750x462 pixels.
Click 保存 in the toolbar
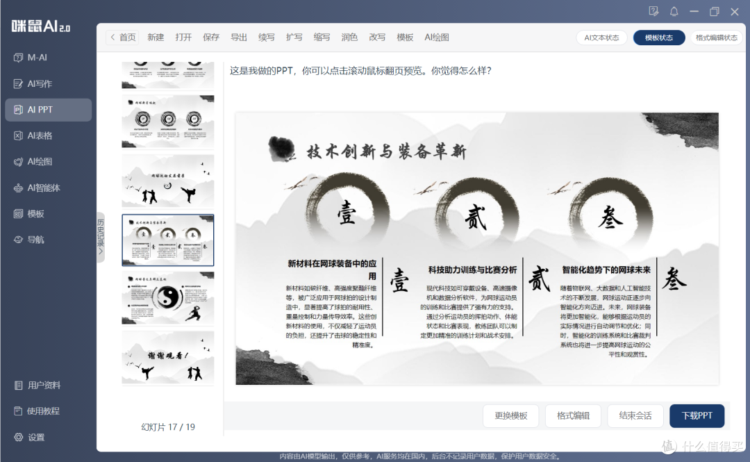pos(211,38)
